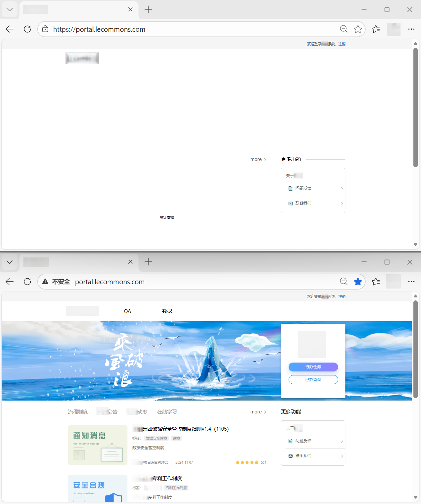This screenshot has height=504, width=421.
Task: Click the filled blue favorite star
Action: tap(358, 282)
